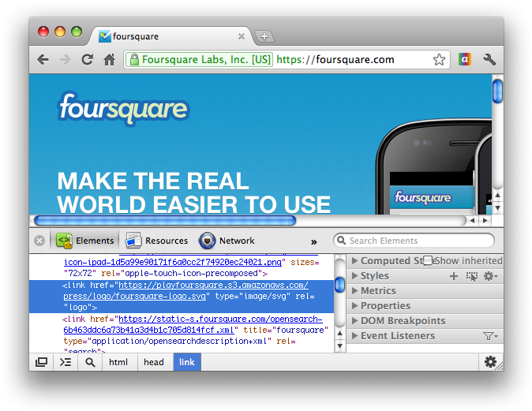Click the page scroll left arrow
This screenshot has width=532, height=411.
click(472, 220)
